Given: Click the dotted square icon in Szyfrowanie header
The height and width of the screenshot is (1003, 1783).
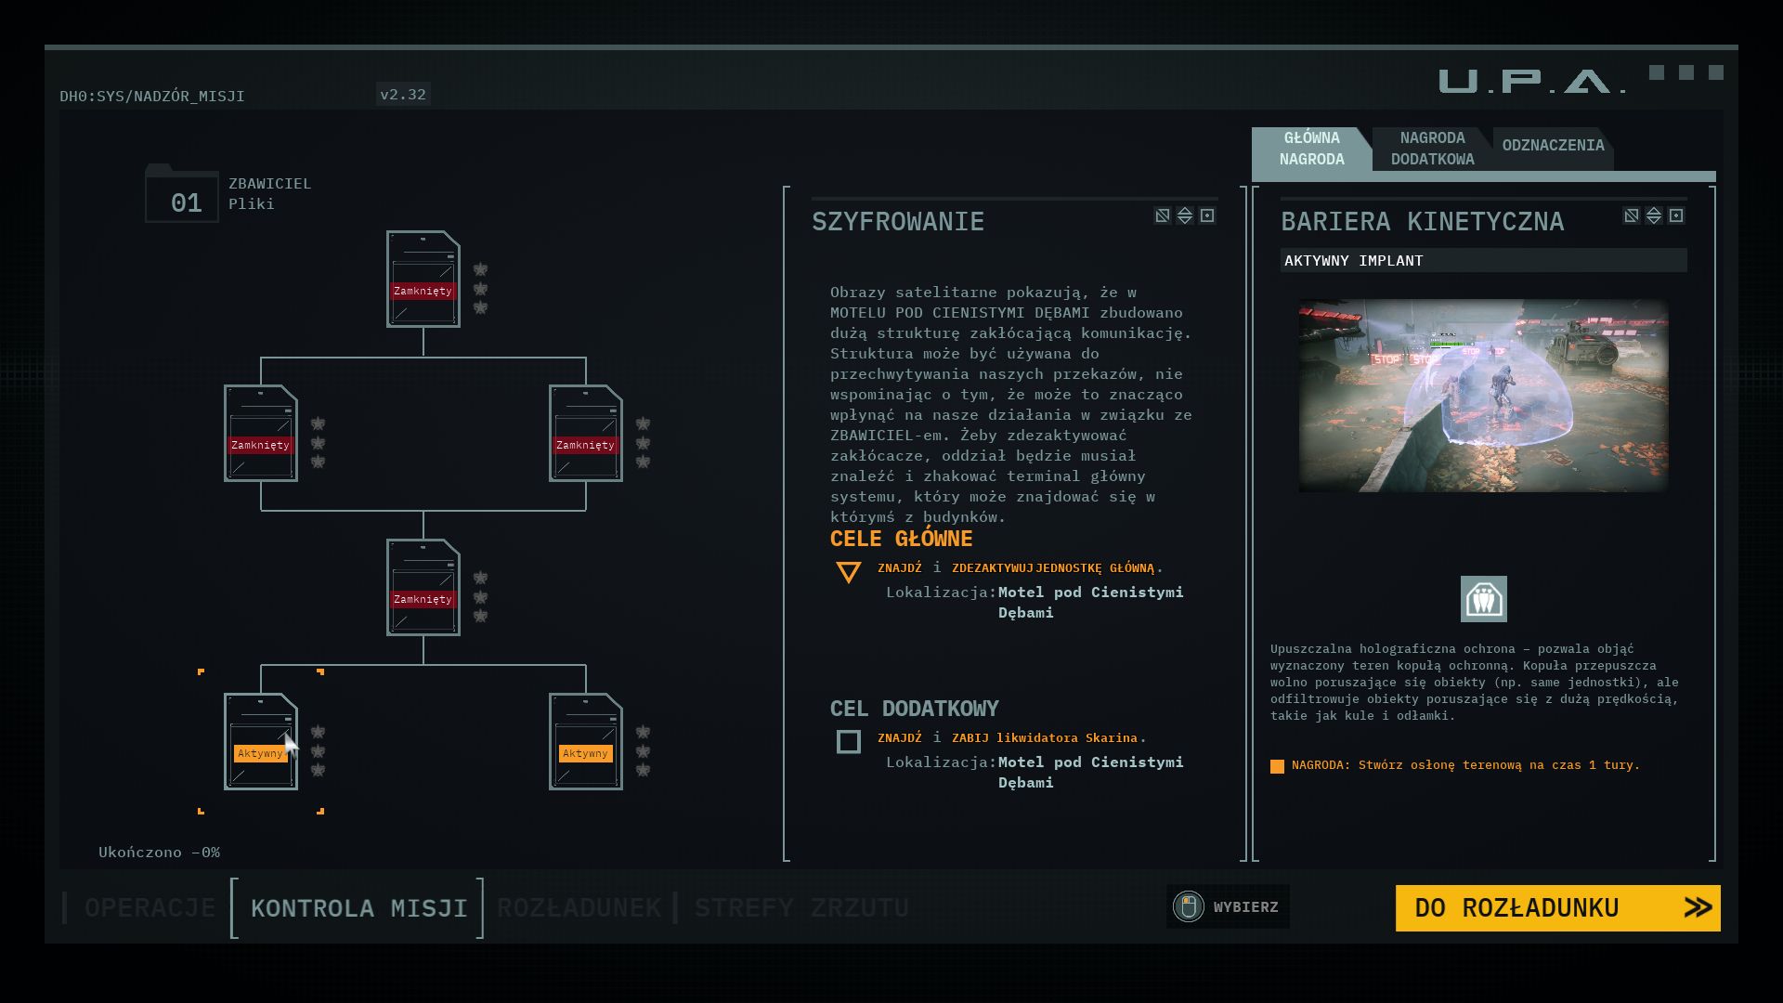Looking at the screenshot, I should [x=1207, y=215].
